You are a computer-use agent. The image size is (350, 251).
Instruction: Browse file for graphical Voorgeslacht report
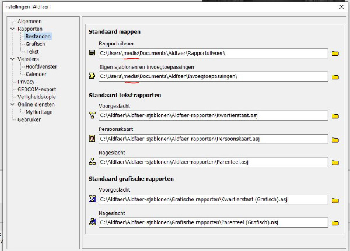pos(335,200)
